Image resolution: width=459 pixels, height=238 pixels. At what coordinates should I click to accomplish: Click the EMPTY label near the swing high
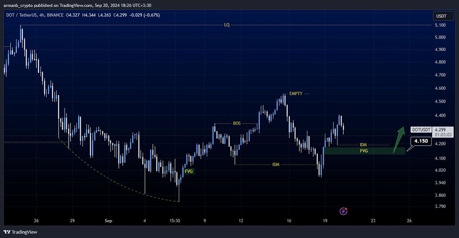[296, 94]
